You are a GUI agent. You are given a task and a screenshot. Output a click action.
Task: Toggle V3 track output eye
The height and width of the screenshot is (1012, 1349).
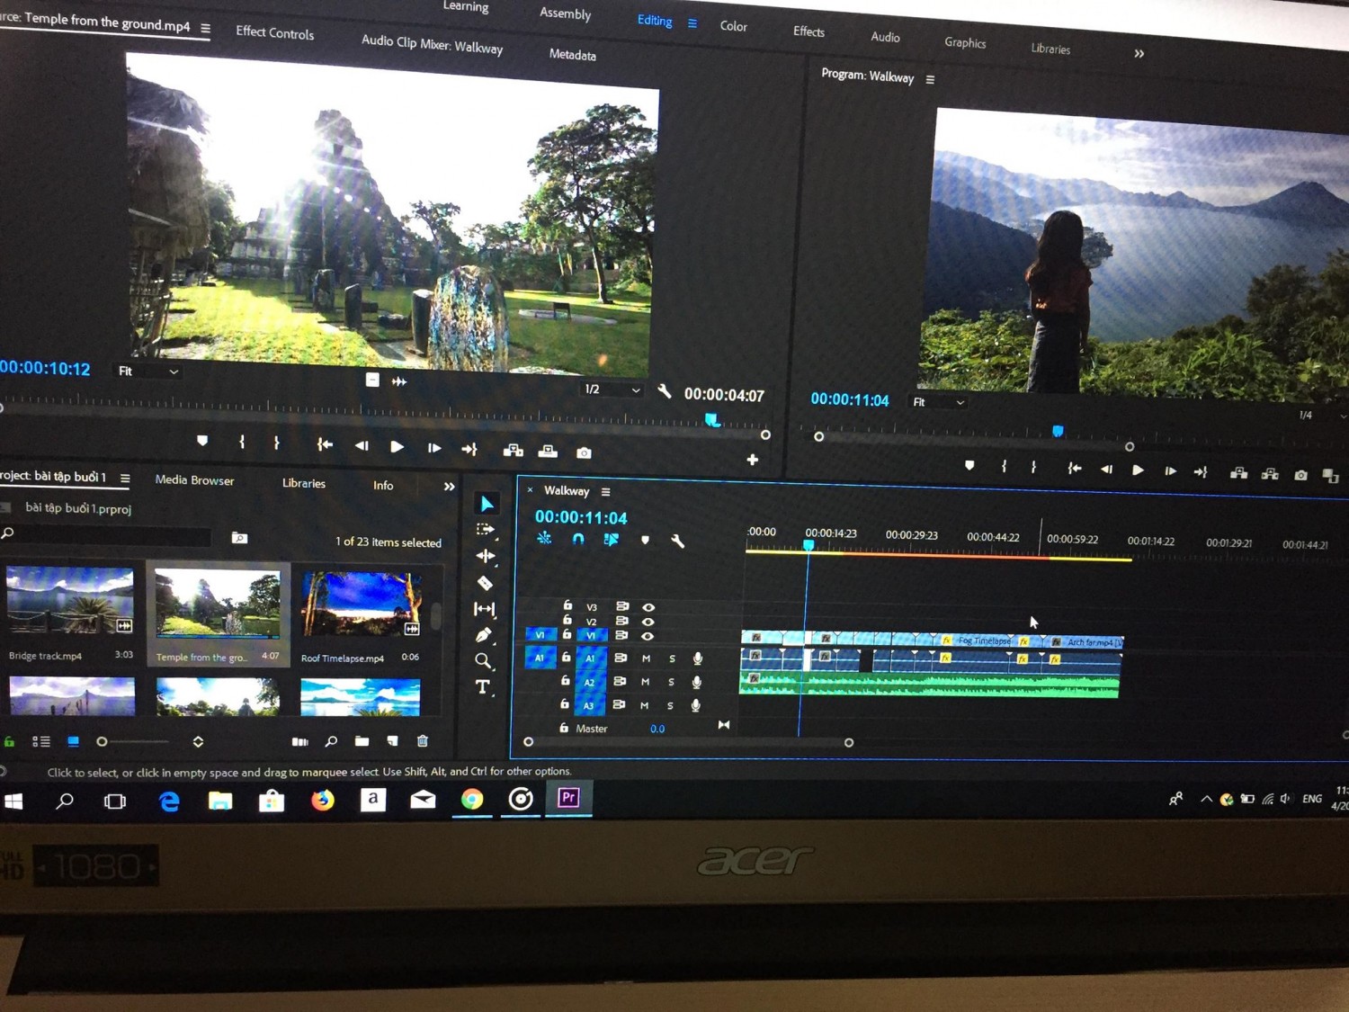pyautogui.click(x=648, y=607)
